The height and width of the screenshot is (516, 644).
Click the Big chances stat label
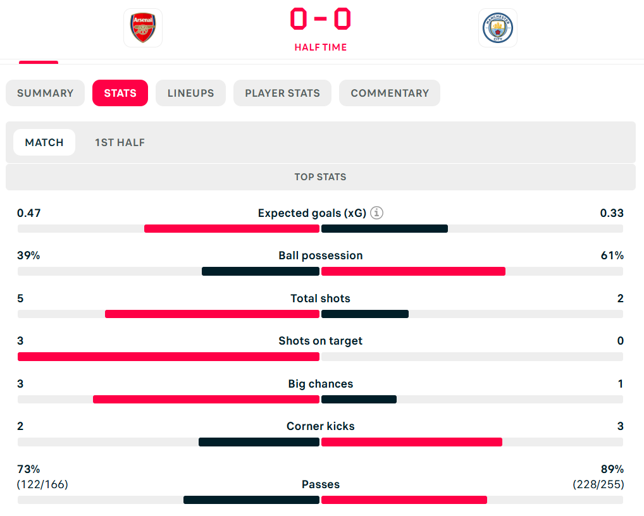320,384
